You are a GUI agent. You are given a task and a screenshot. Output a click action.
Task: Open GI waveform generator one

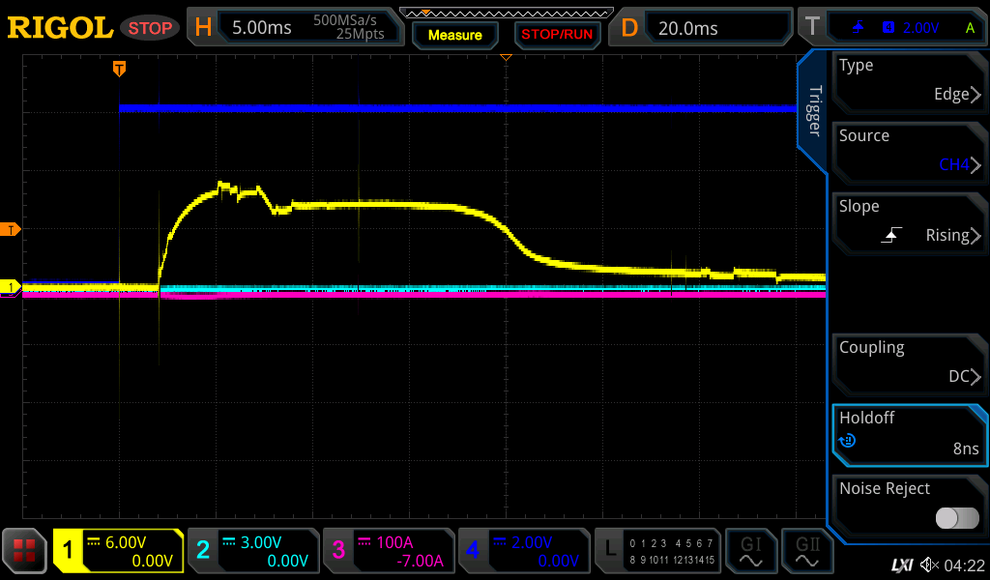750,551
